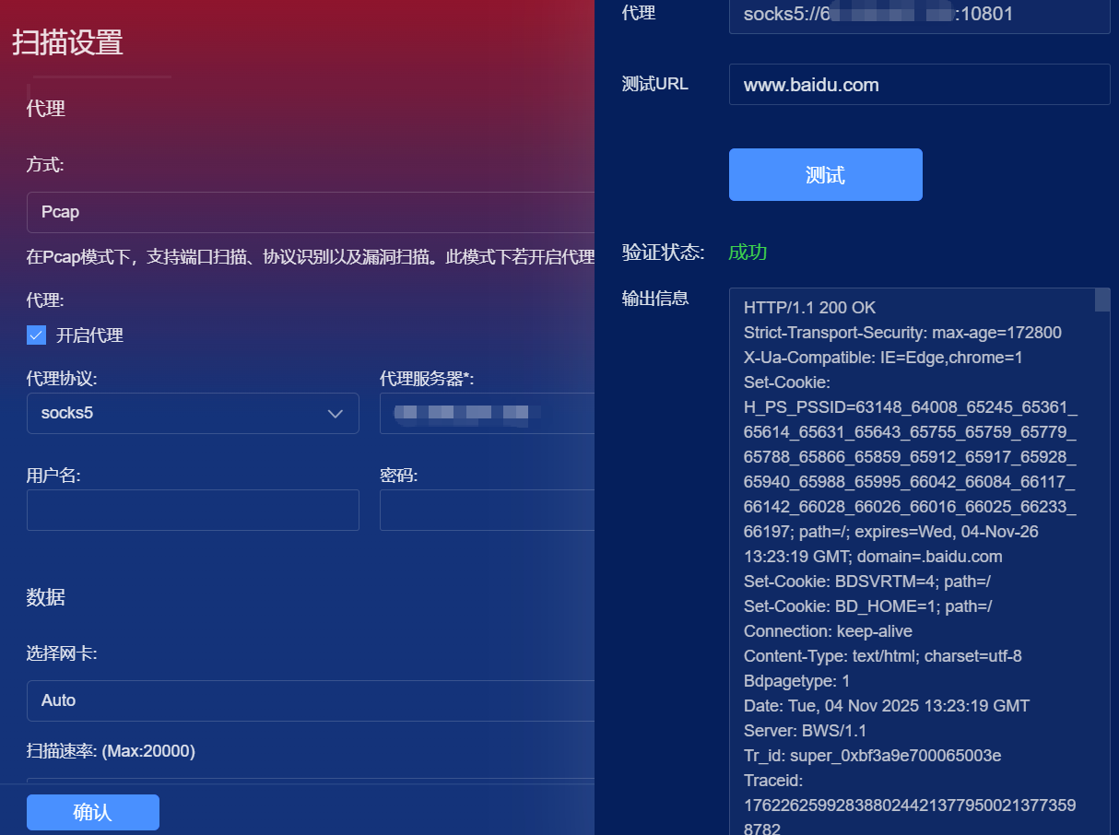Image resolution: width=1119 pixels, height=835 pixels.
Task: Click the 扫描速率 (Max:20000) label
Action: point(111,751)
